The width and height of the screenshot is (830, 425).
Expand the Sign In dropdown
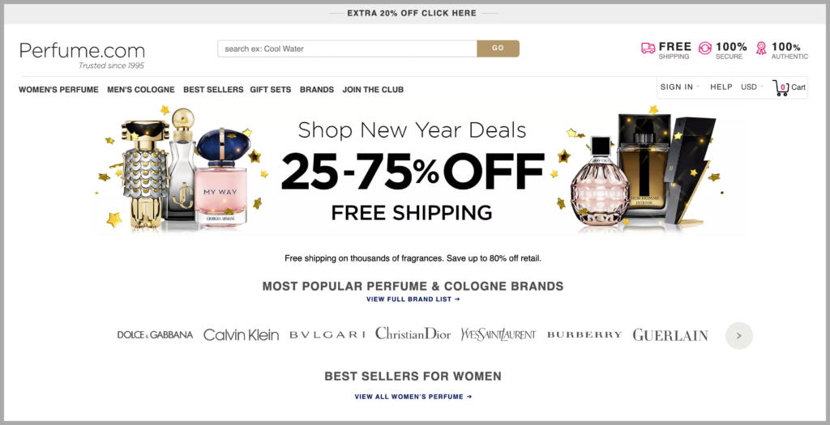680,87
